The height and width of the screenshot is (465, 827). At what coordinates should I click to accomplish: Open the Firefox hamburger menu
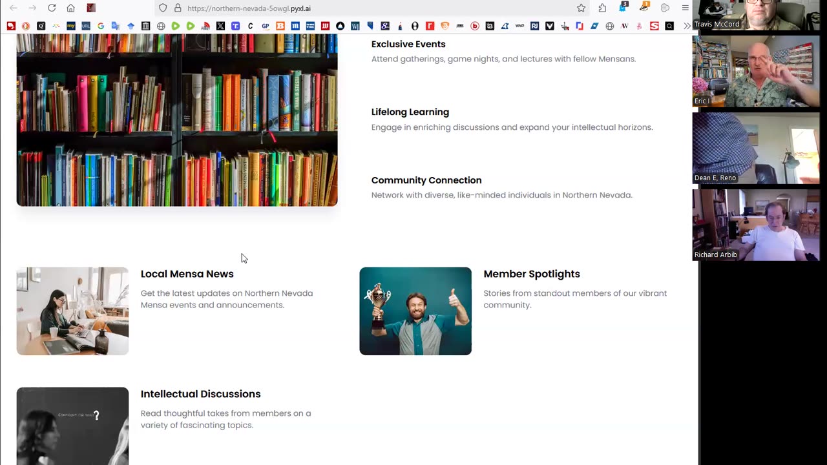coord(685,8)
